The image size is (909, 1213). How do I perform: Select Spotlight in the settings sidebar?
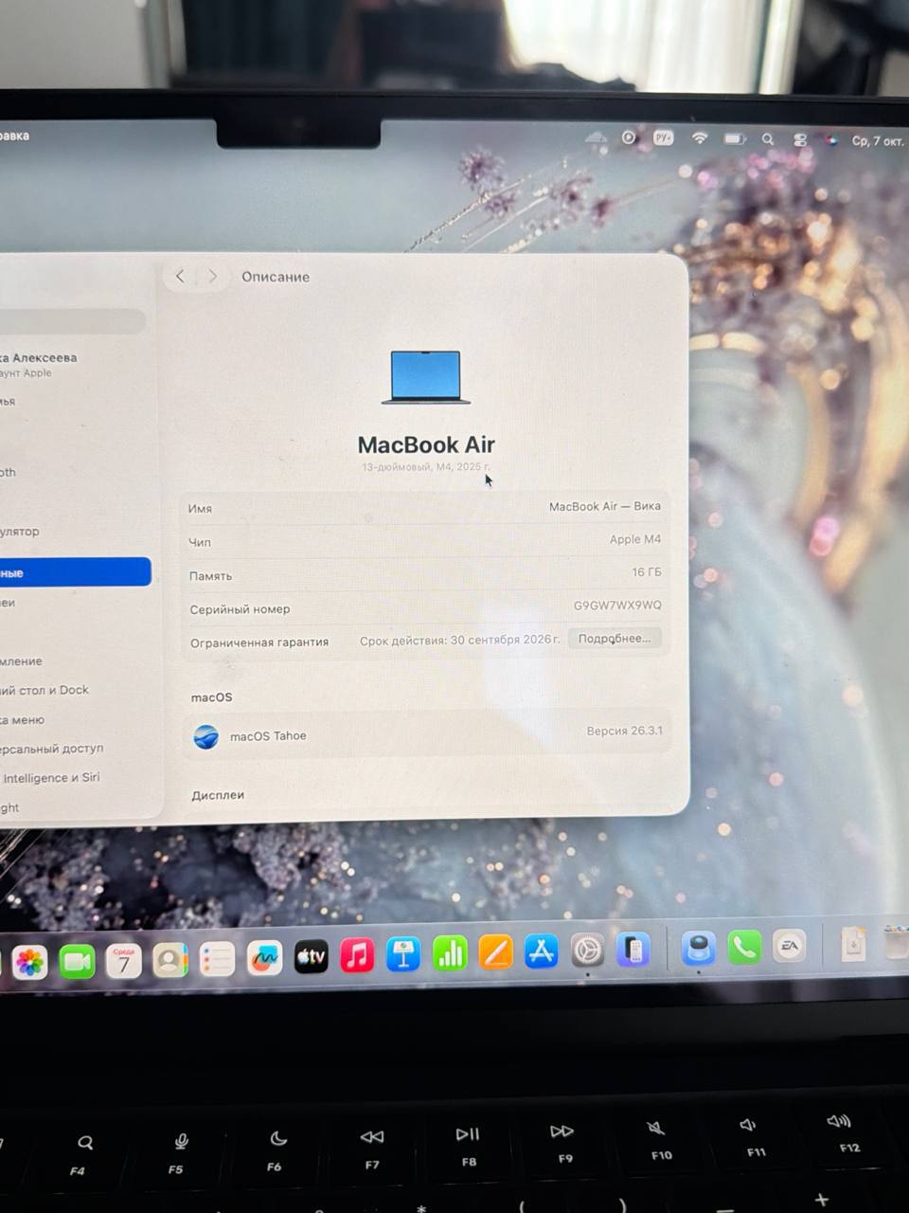click(9, 807)
